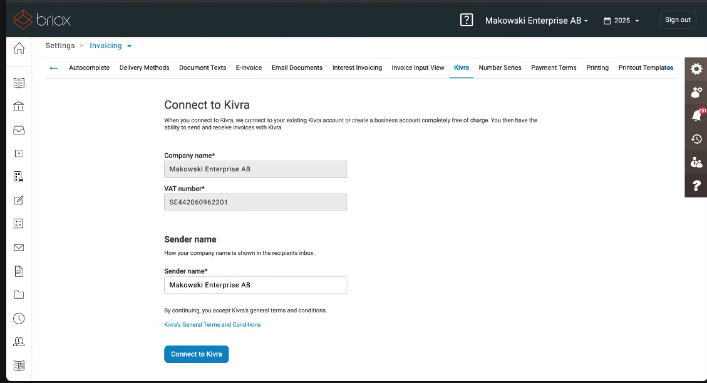Open Kivra's General Terms and Conditions link

pyautogui.click(x=212, y=325)
